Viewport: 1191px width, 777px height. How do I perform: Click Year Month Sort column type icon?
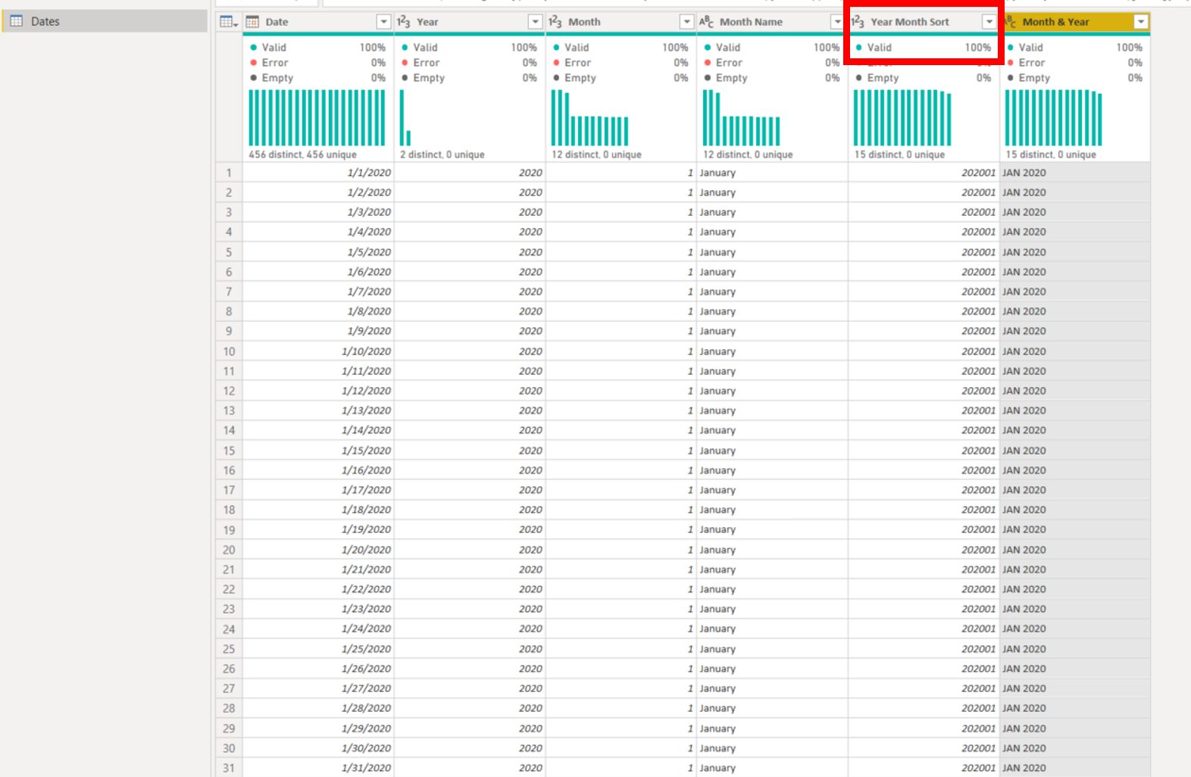[x=858, y=22]
